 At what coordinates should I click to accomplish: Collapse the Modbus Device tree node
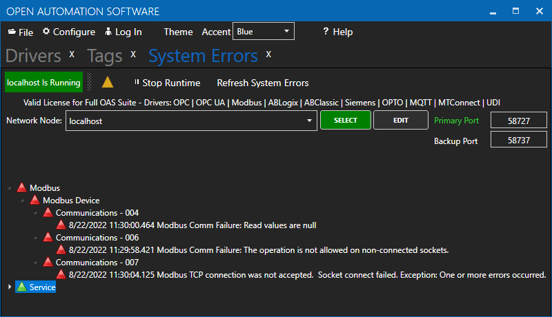(x=22, y=201)
